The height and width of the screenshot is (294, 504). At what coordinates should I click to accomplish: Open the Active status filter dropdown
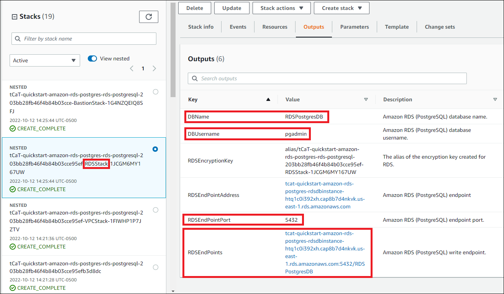pyautogui.click(x=45, y=60)
